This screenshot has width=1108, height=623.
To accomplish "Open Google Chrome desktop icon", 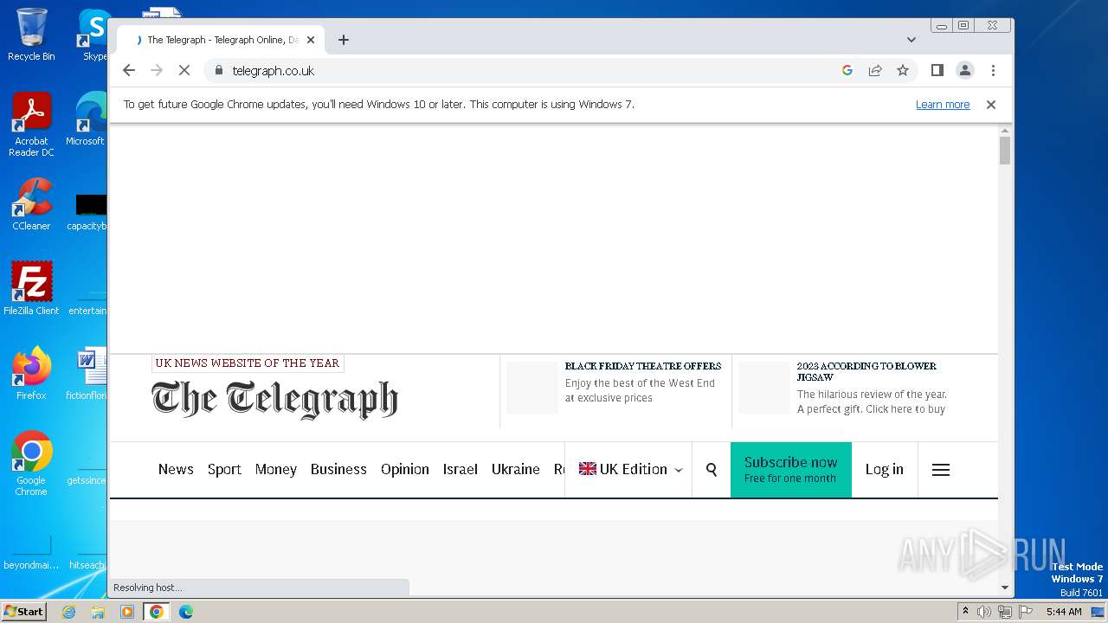I will point(31,464).
